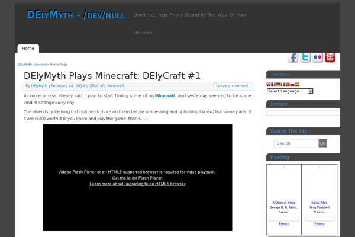The height and width of the screenshot is (237, 355).
Task: Click the price box under Equal Rites
Action: pos(319,219)
